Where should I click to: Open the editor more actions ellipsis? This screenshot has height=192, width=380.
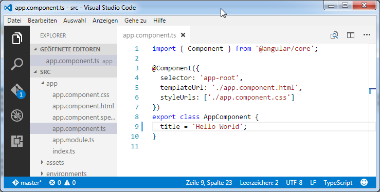[x=367, y=35]
